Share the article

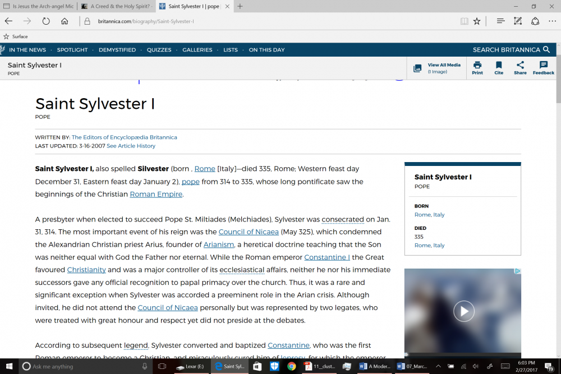click(520, 68)
